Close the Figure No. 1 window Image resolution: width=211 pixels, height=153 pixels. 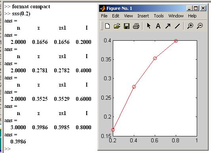pos(203,8)
